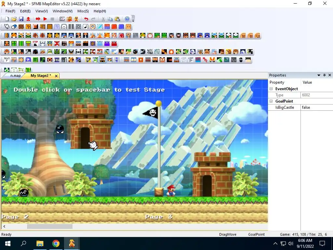333x250 pixels.
Task: Select the red solid block tile
Action: 114,27
